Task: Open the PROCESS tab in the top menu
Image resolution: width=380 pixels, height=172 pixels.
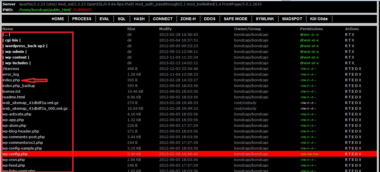Action: tap(82, 19)
